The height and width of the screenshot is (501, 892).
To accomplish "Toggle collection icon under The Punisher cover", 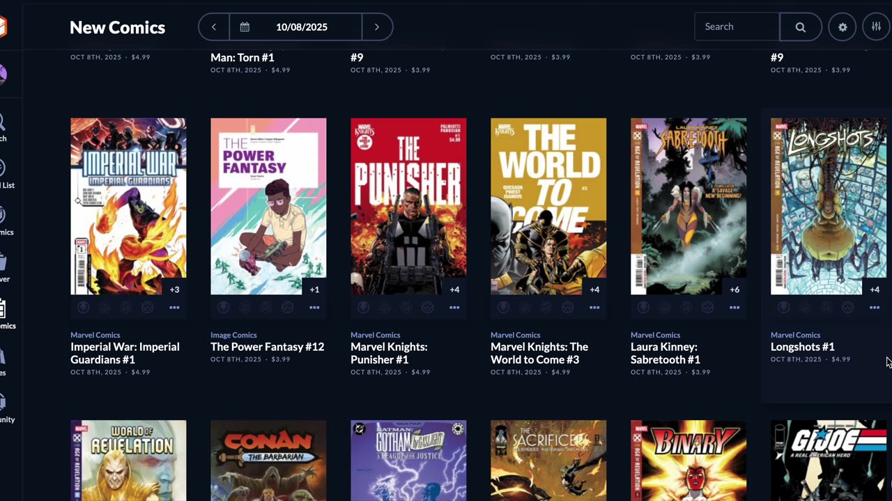I will coord(385,308).
